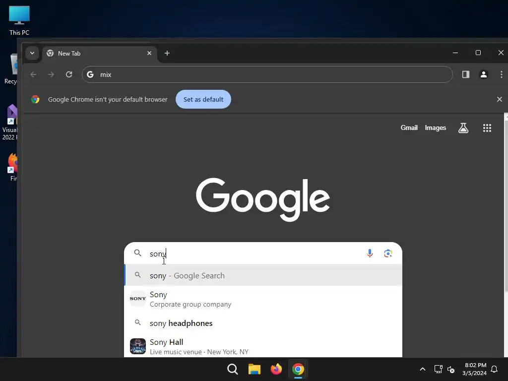Select sony headphones suggestion

coord(263,323)
